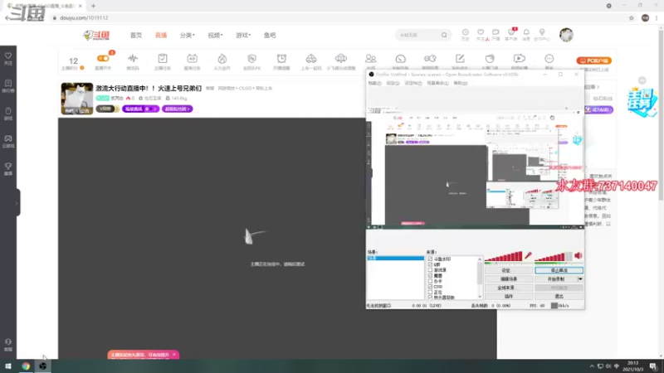The width and height of the screenshot is (664, 373).
Task: Click the pencil edit toolbar icon
Action: click(460, 58)
